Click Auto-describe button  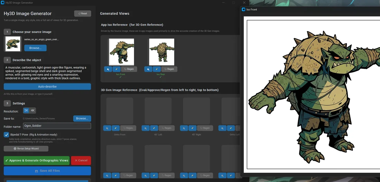click(47, 87)
